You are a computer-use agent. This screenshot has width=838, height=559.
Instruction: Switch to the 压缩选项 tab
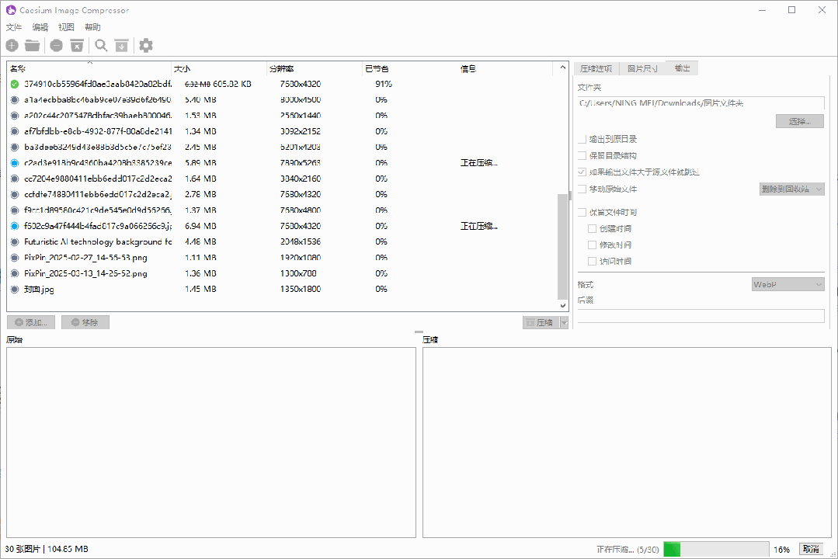(x=596, y=69)
